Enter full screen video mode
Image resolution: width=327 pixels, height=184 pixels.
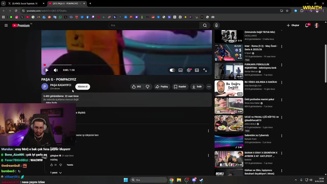(x=205, y=70)
